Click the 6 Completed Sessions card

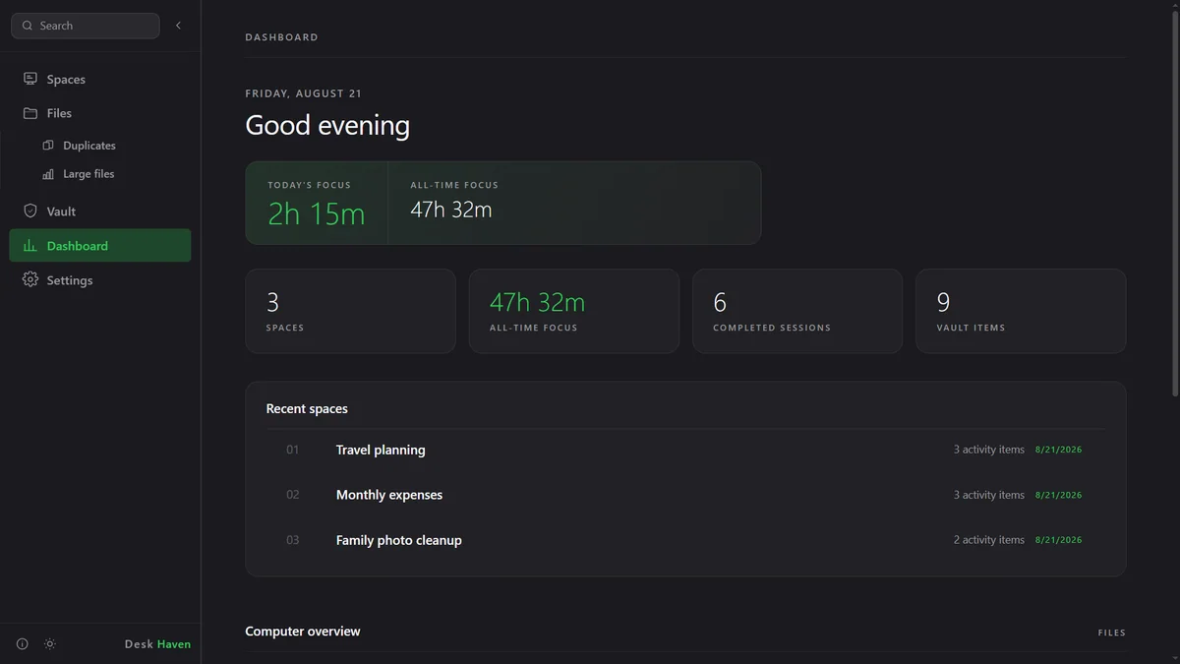coord(797,311)
